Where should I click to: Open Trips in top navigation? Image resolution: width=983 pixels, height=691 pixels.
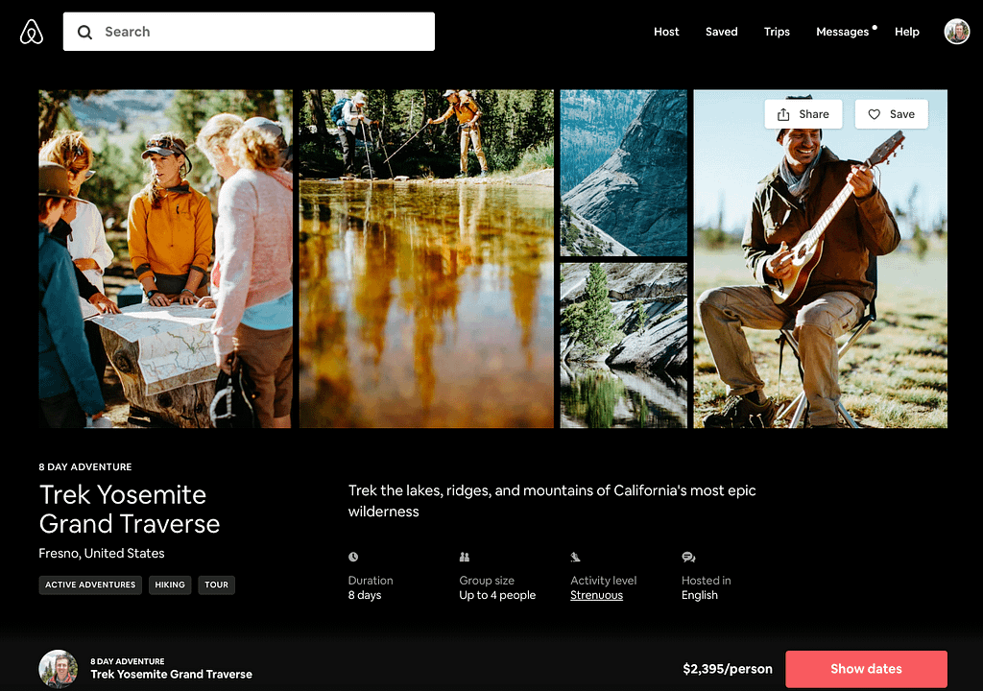coord(777,32)
